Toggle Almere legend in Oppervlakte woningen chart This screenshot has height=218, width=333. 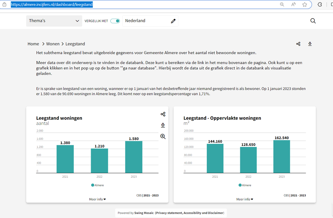pos(245,185)
